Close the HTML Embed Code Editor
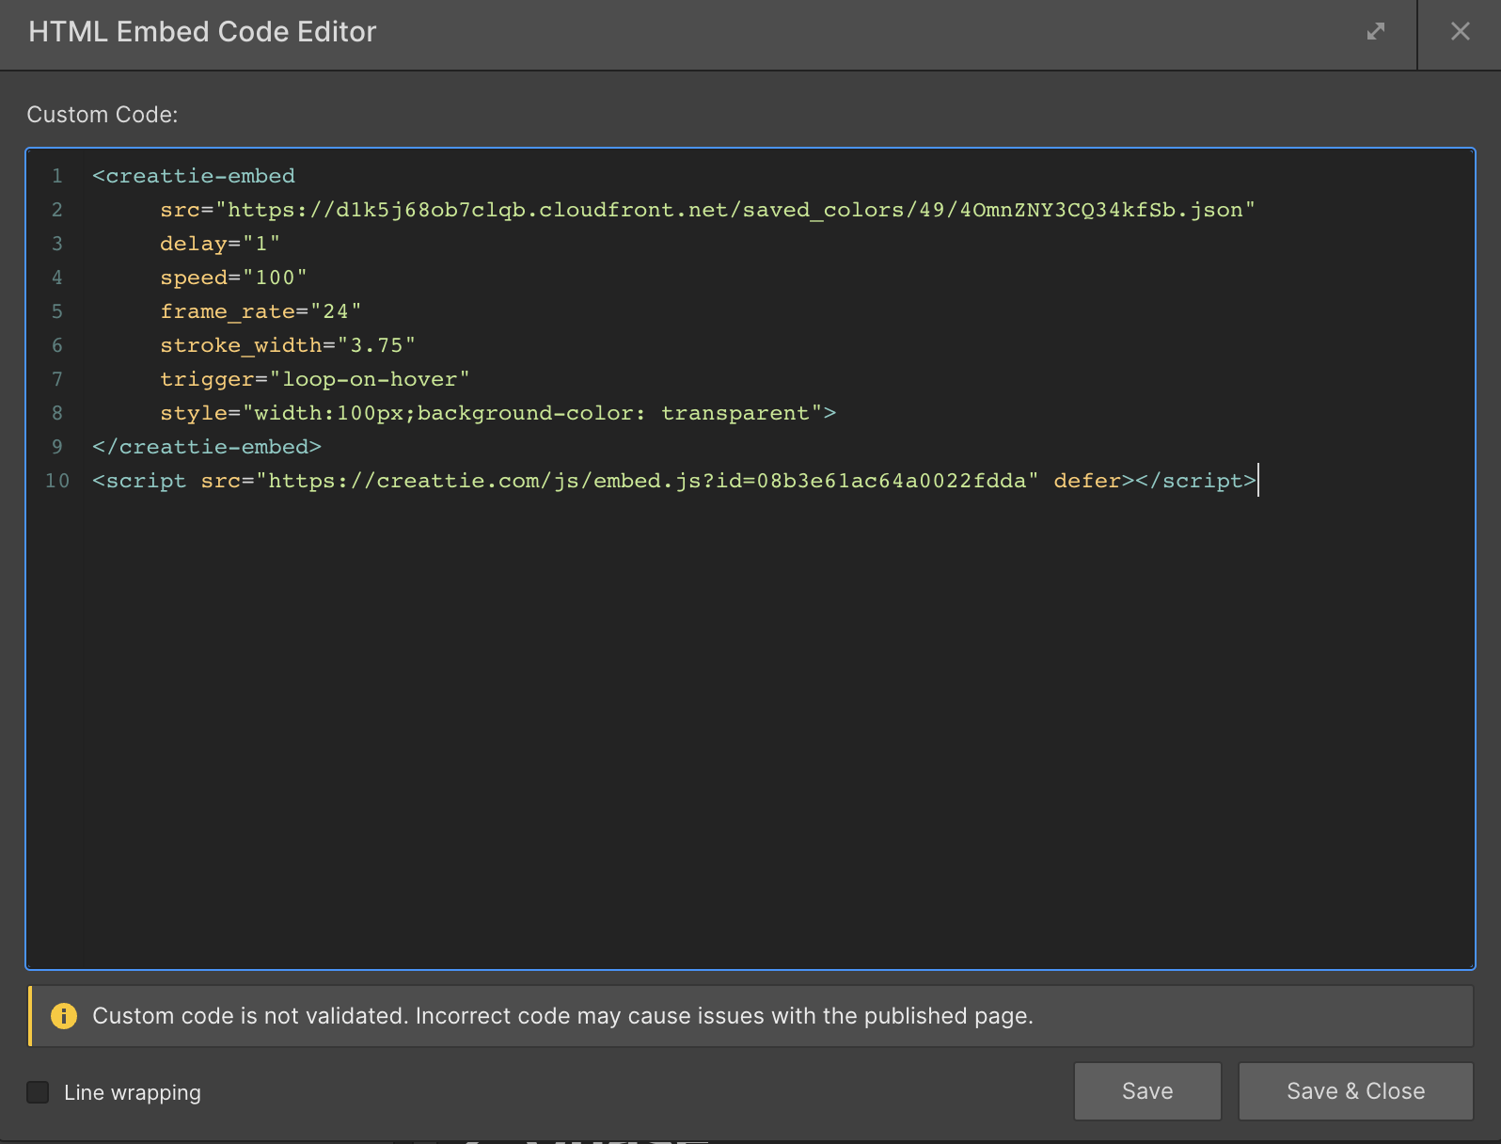The image size is (1501, 1144). pyautogui.click(x=1460, y=31)
